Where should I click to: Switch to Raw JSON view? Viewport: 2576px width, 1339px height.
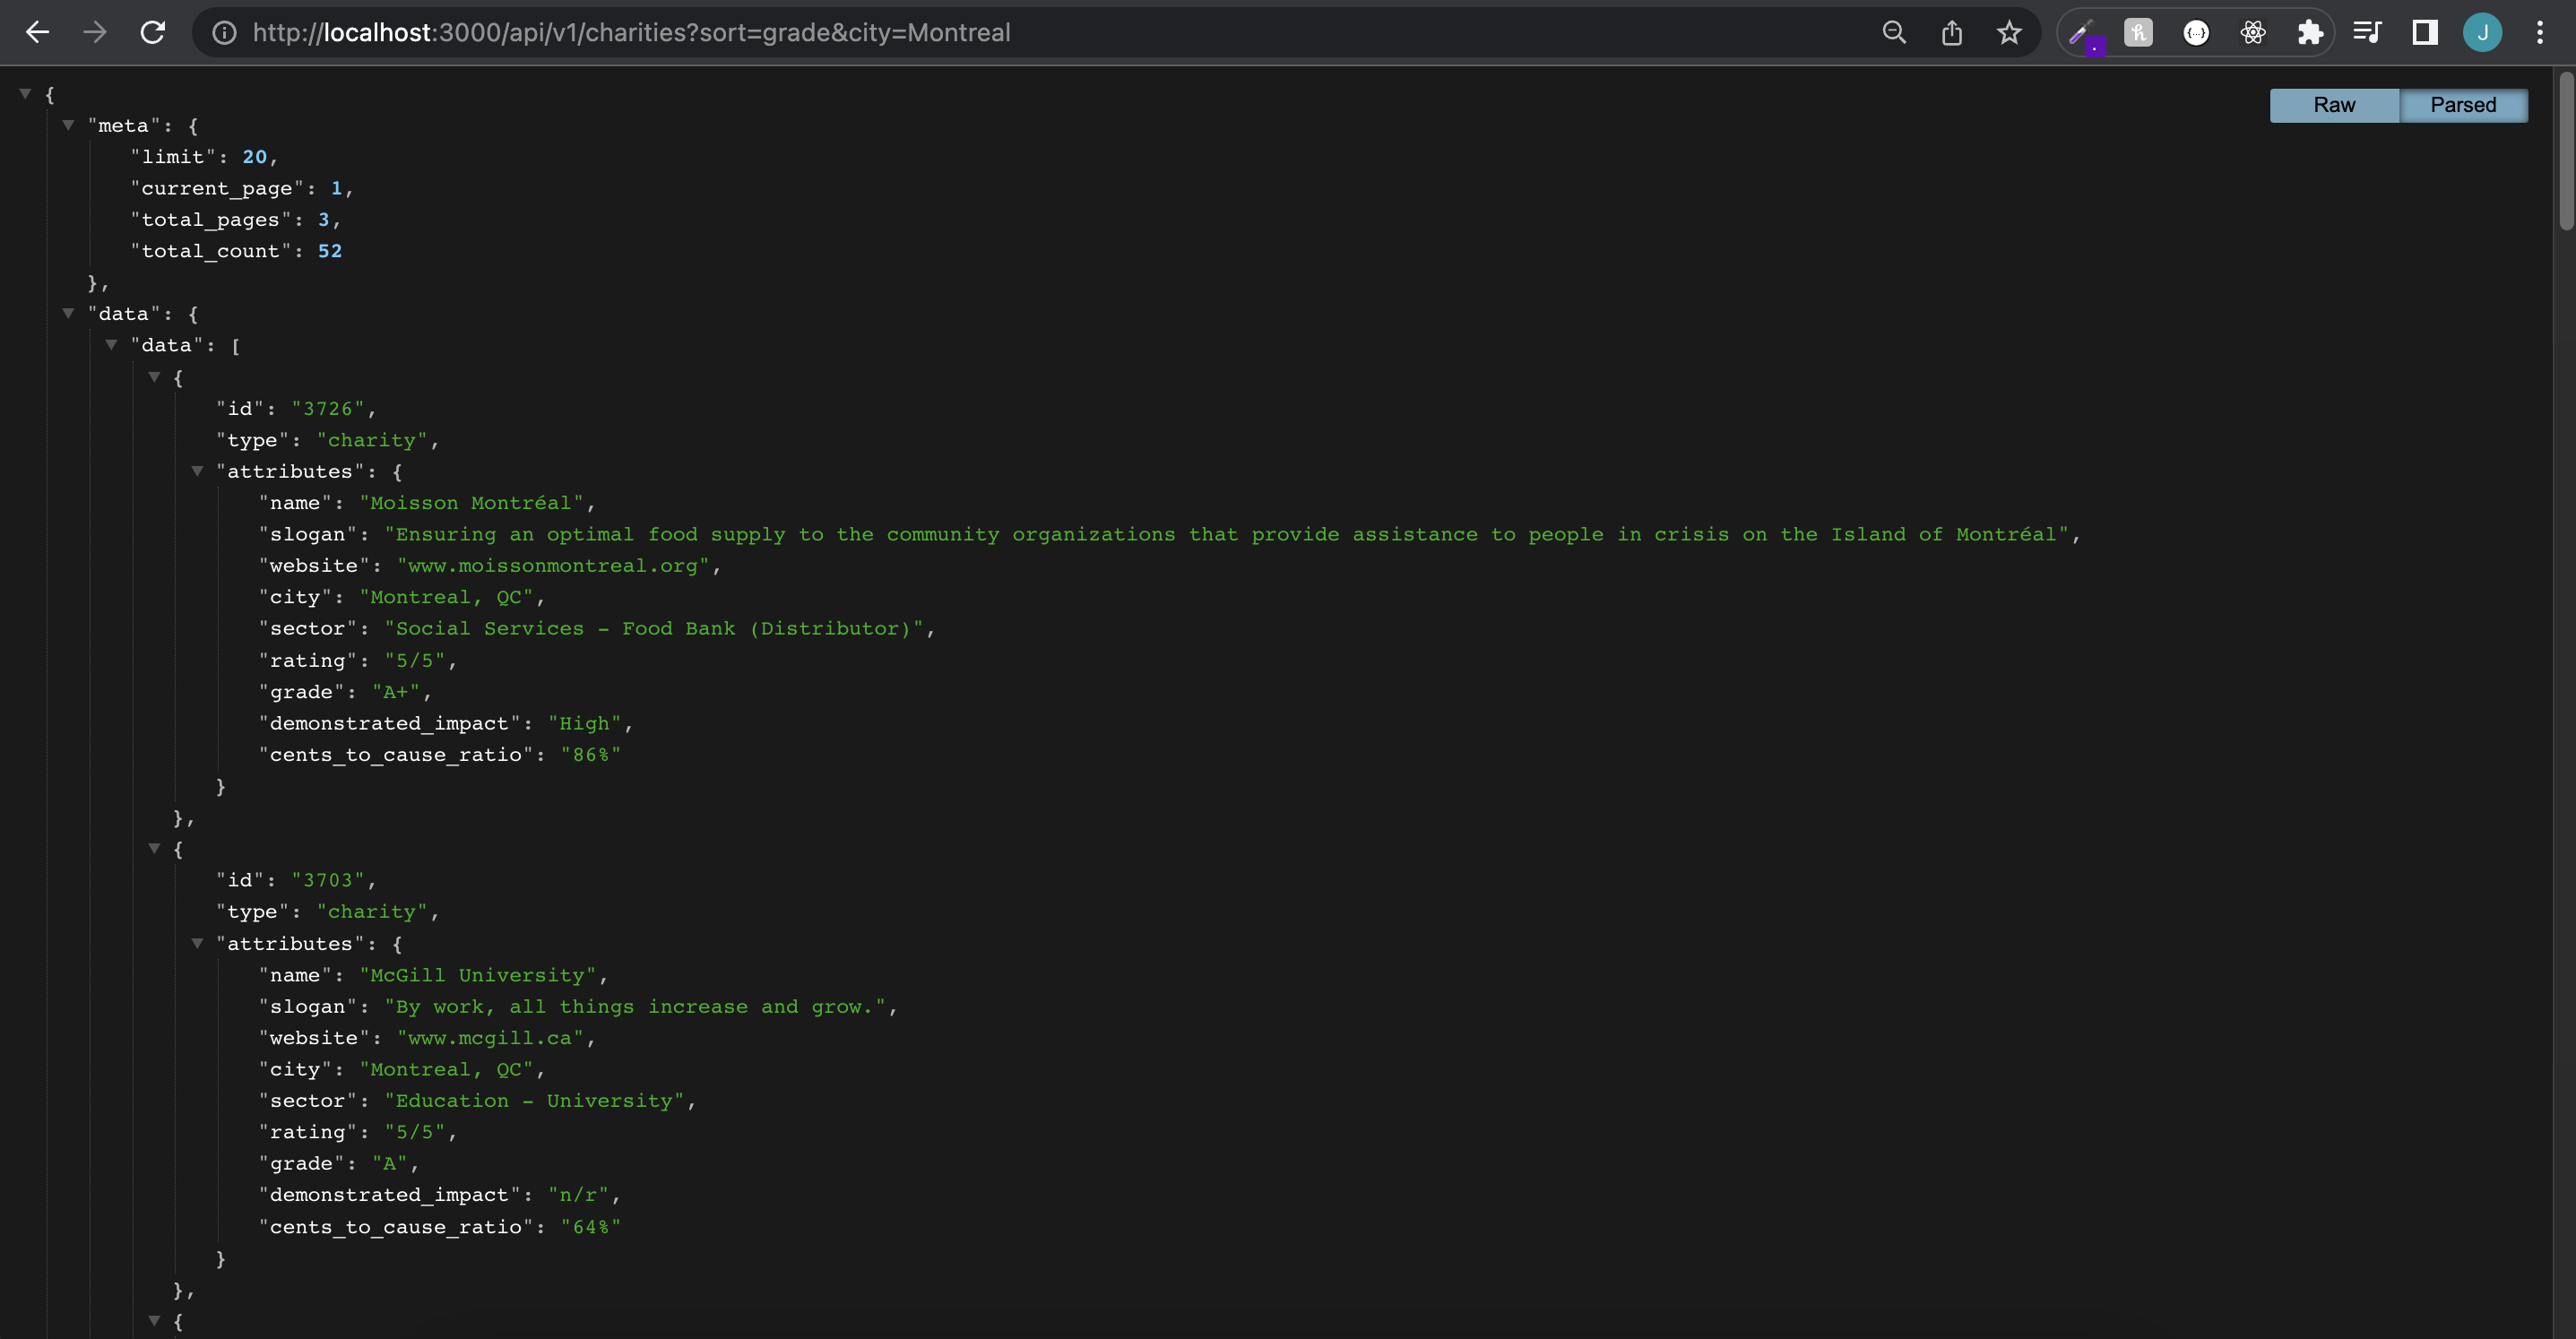2334,105
